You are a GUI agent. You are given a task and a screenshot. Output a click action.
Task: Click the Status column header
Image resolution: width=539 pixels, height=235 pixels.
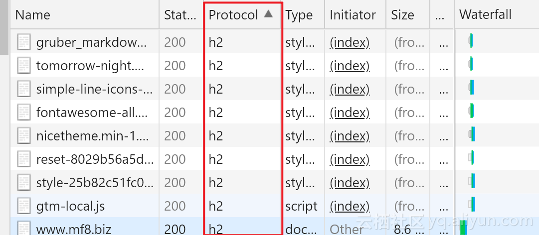[180, 15]
